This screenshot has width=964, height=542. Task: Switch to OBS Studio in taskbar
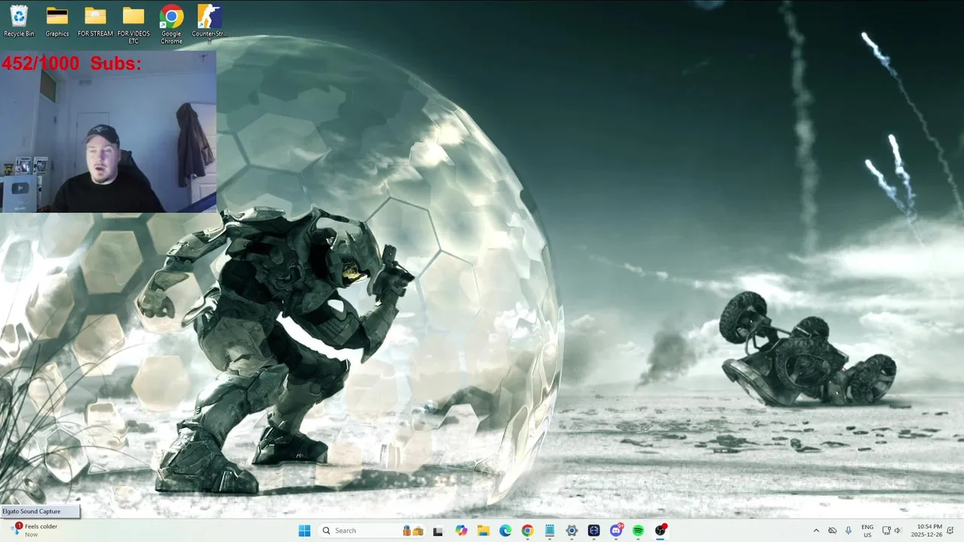point(660,531)
